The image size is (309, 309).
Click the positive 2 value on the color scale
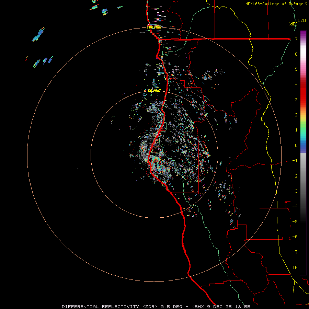tap(296, 115)
